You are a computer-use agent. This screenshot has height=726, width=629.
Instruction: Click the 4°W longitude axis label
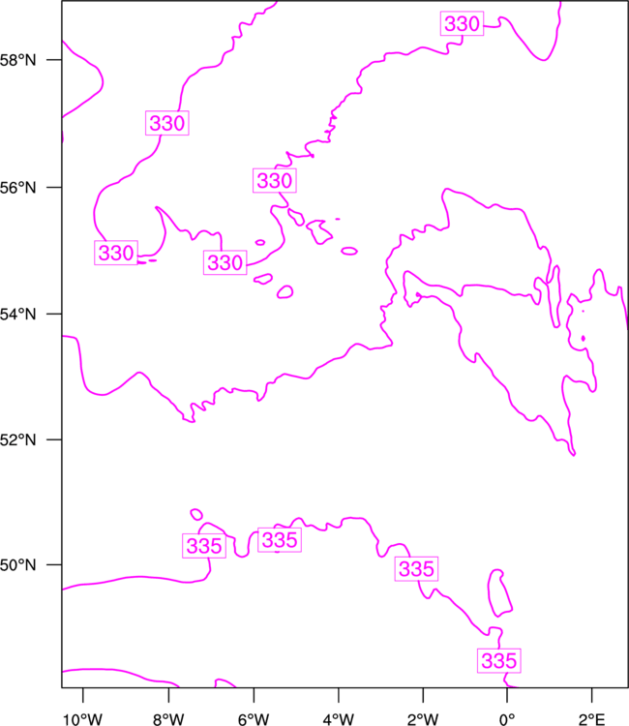[339, 719]
